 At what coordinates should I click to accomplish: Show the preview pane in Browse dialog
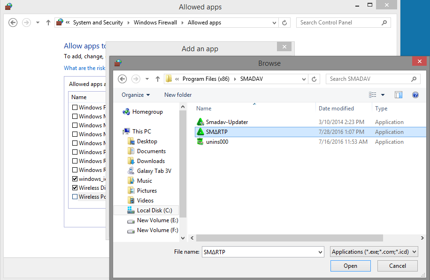(399, 95)
